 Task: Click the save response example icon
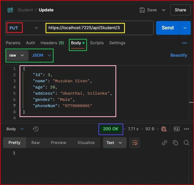177,129
